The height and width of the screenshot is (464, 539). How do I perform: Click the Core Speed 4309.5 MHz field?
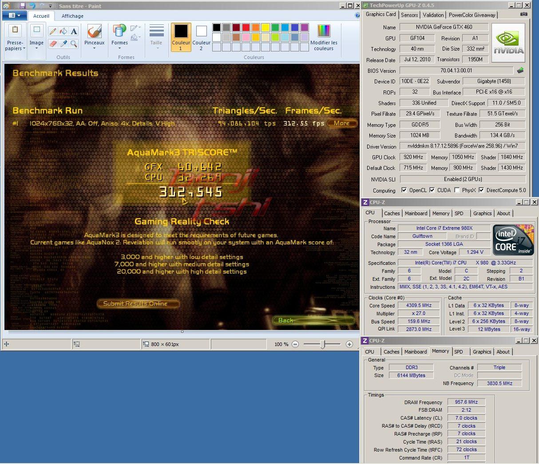pos(419,305)
